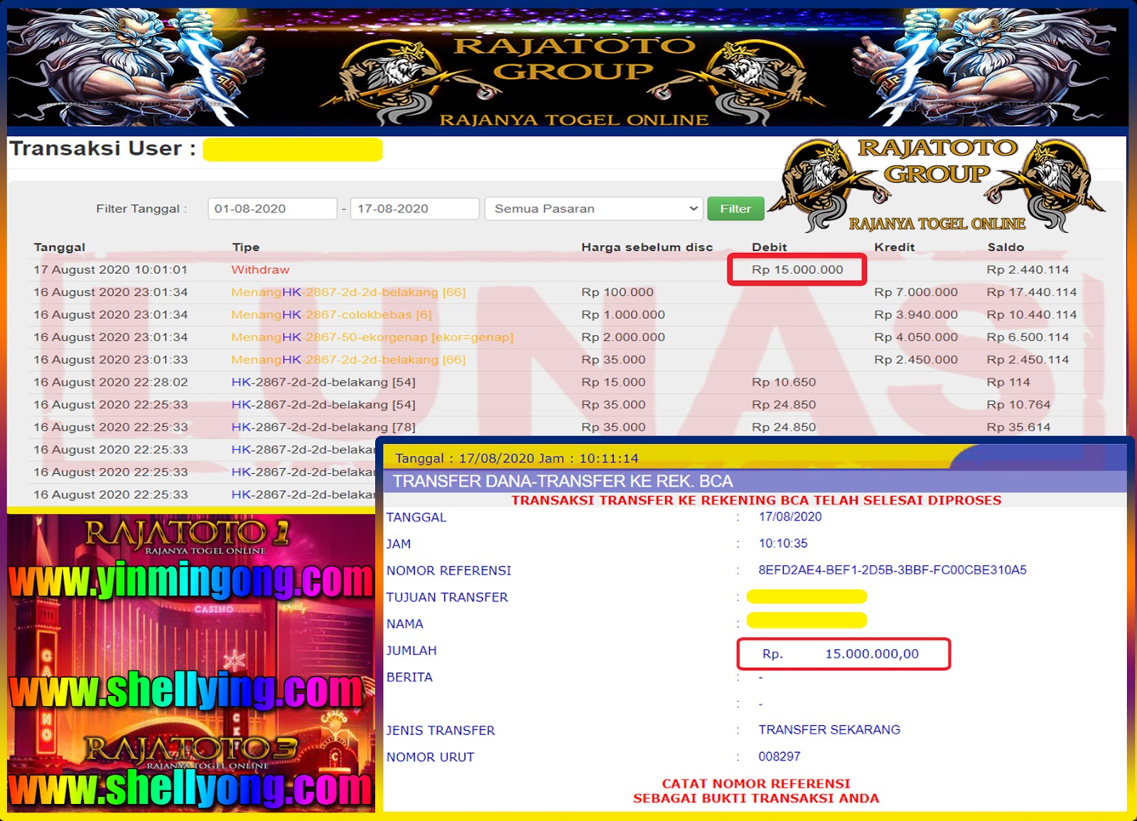Select the nomor referensi 8EFD2AE4 code
The image size is (1137, 821).
[x=893, y=570]
